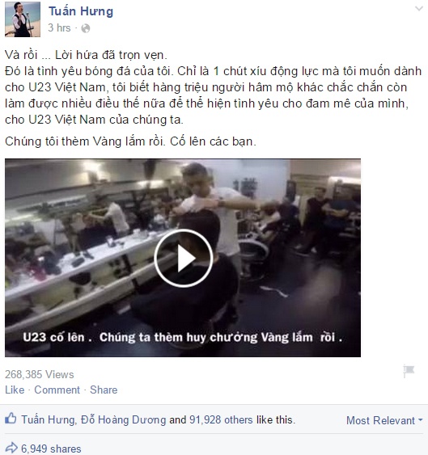
Task: Click the share arrow icon
Action: 11,448
